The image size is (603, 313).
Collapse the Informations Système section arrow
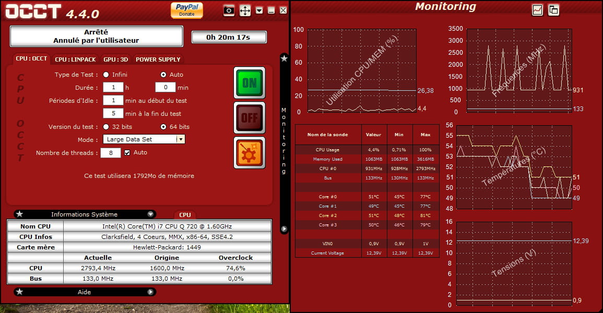click(x=150, y=214)
